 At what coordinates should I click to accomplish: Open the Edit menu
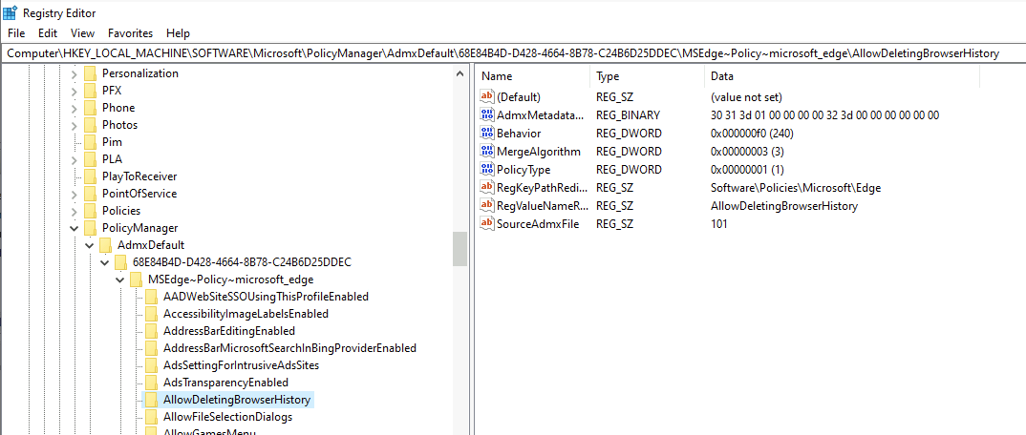[x=48, y=33]
